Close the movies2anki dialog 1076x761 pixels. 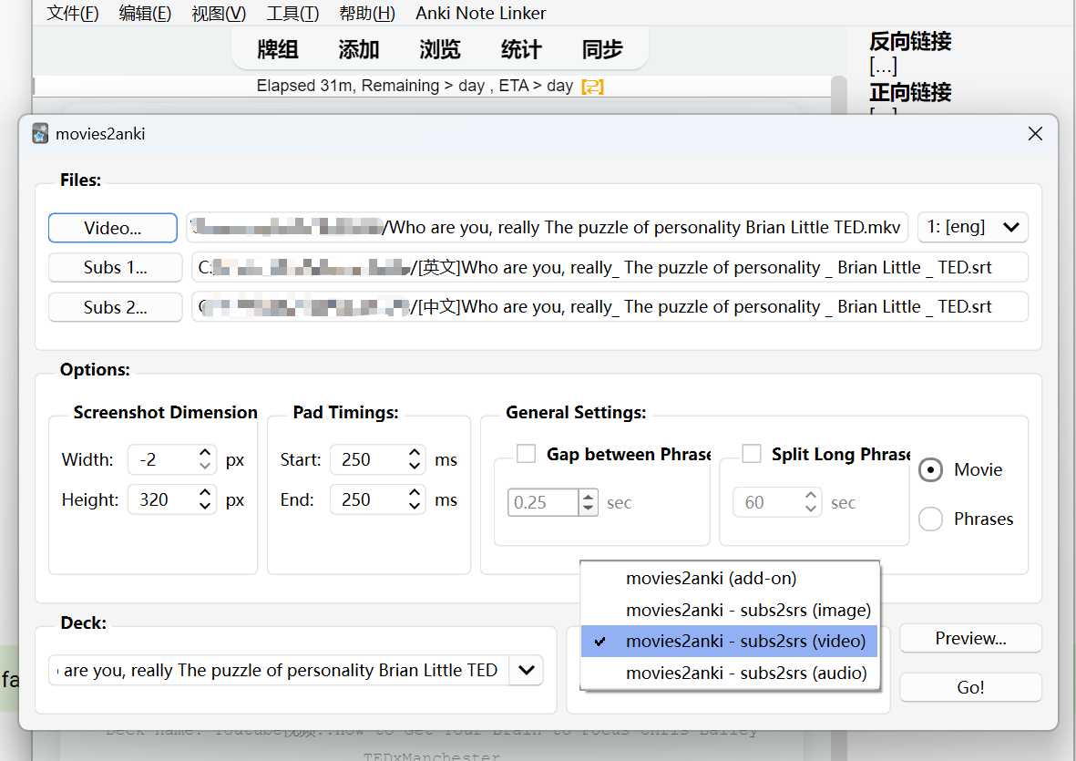tap(1035, 134)
